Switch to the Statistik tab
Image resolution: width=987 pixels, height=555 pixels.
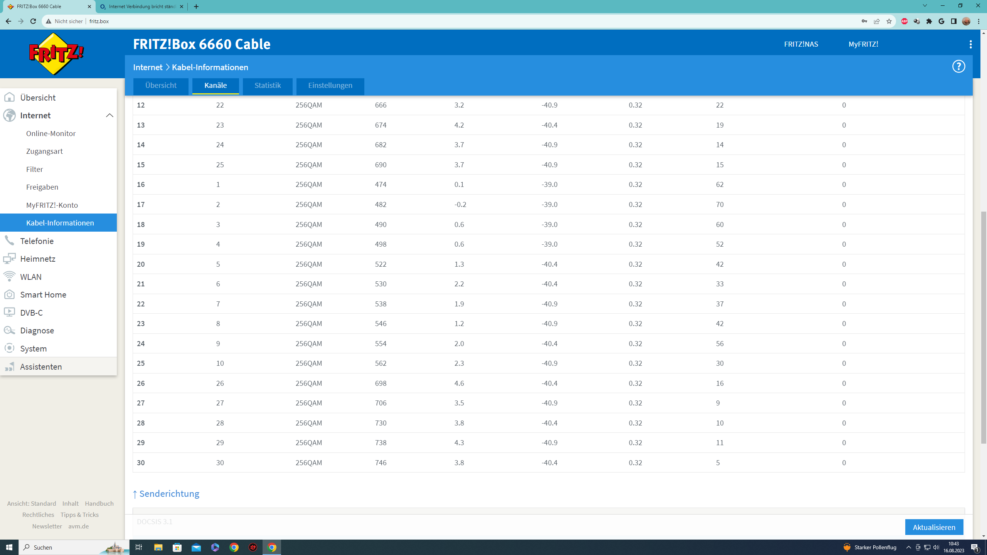[268, 86]
